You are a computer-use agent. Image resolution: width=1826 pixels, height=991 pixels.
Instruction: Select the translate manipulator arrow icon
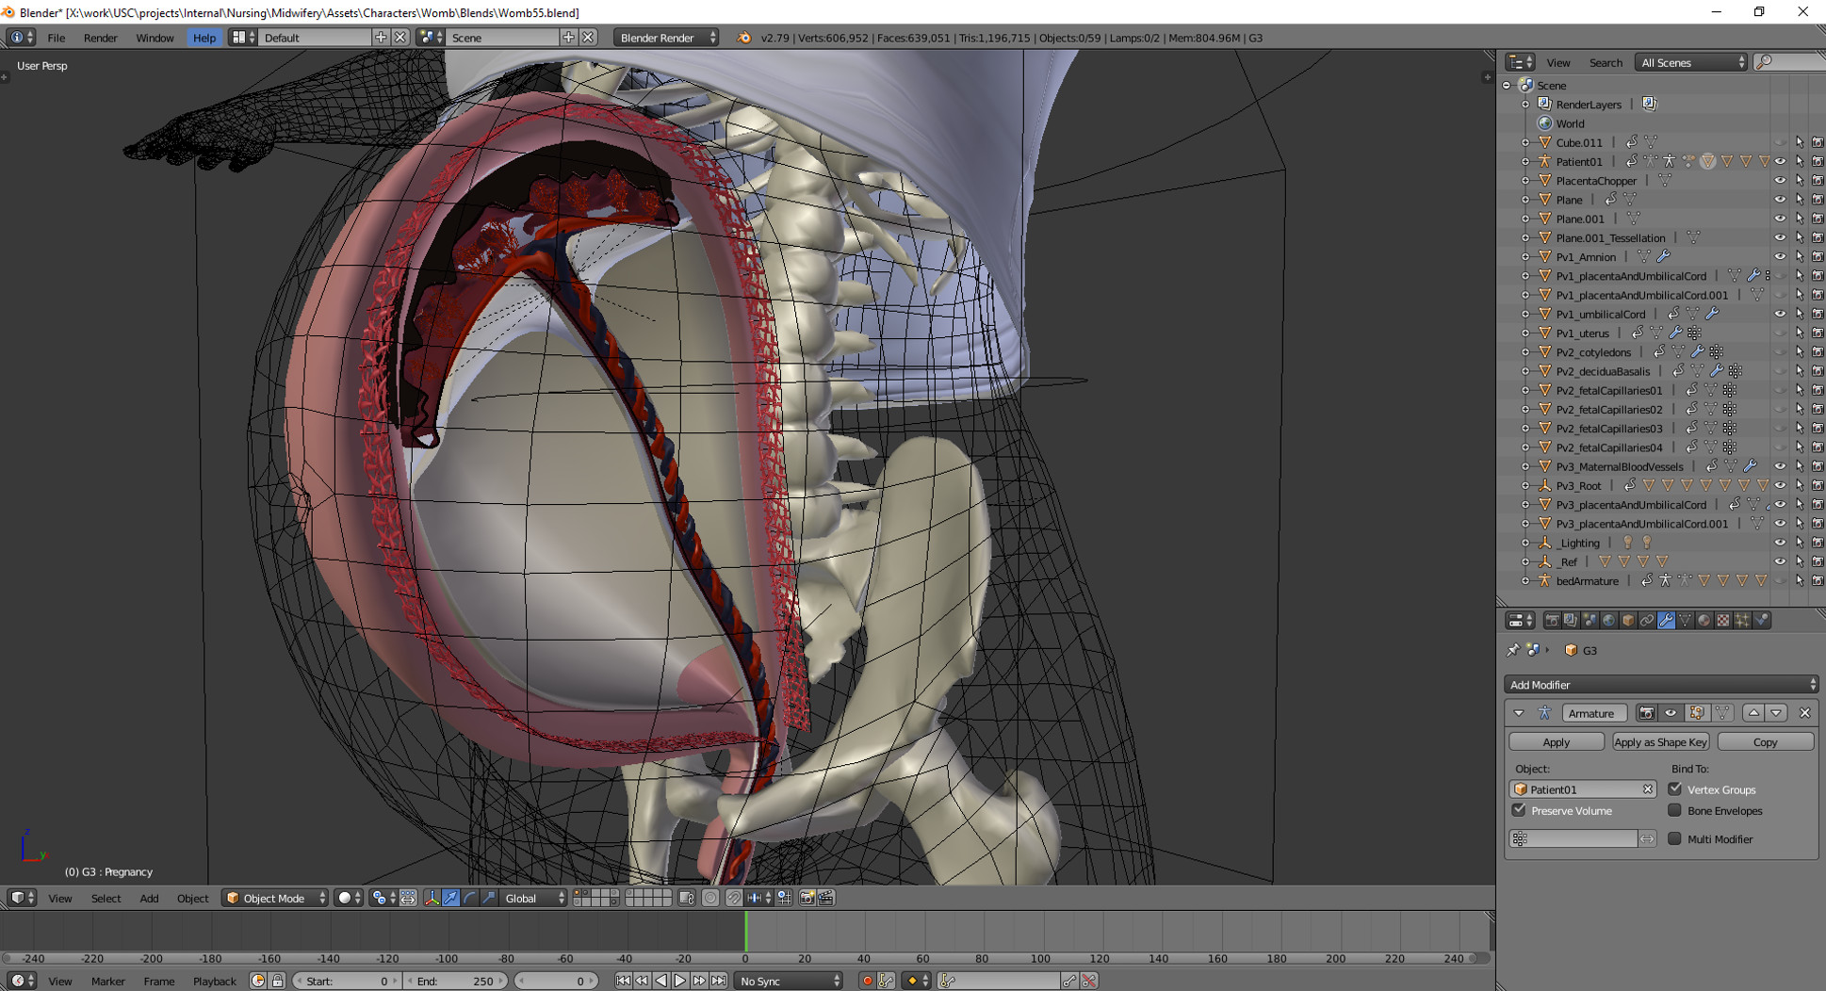[450, 898]
